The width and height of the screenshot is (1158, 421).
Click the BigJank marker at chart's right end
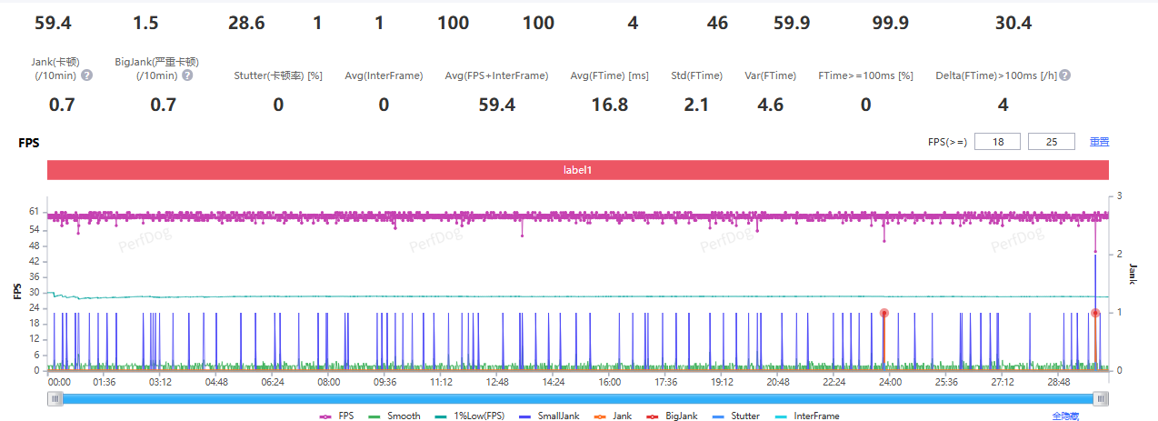(x=1095, y=313)
